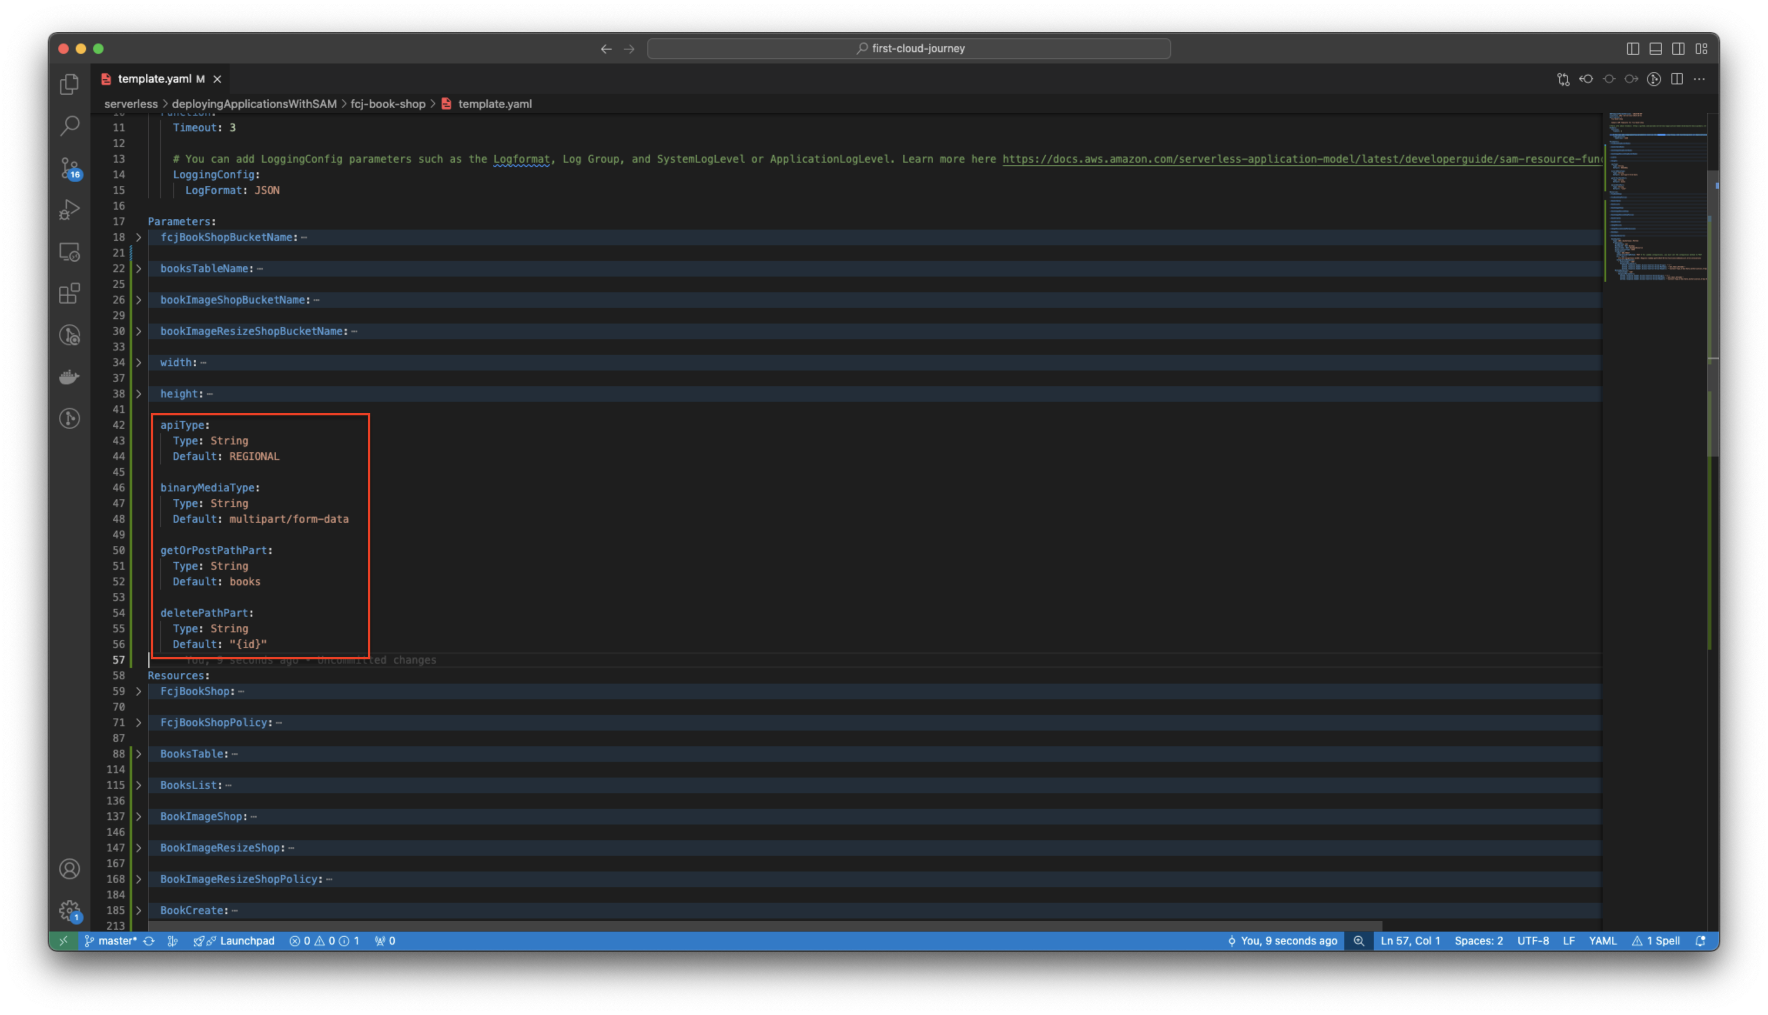Toggle the primary side bar visibility
This screenshot has height=1015, width=1768.
[1633, 49]
